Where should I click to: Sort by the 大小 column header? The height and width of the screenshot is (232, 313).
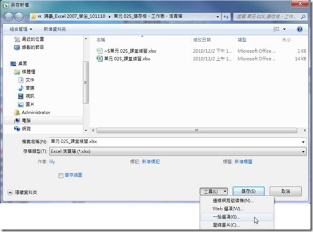[x=286, y=40]
